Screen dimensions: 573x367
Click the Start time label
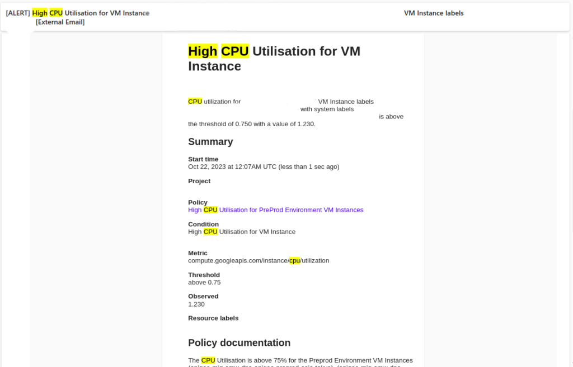pos(203,159)
